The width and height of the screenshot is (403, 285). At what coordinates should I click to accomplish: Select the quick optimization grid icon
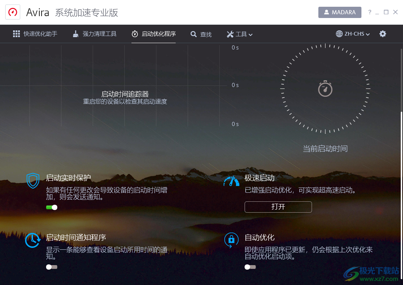16,33
